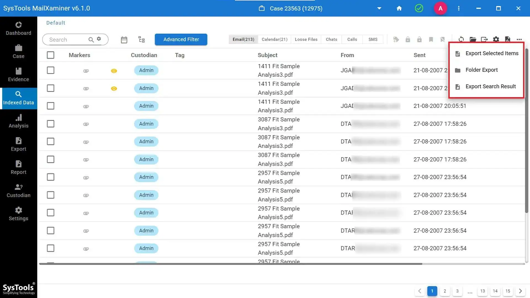The height and width of the screenshot is (298, 530).
Task: Open the Analysis panel in the sidebar
Action: tap(18, 121)
